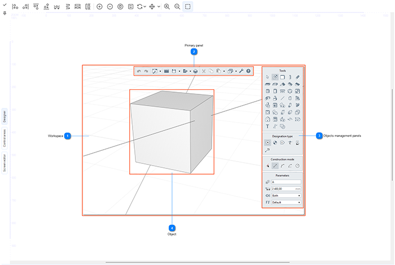Screen dimensions: 395x265
Task: Click Undo arrow in the Primary panel
Action: coord(139,71)
